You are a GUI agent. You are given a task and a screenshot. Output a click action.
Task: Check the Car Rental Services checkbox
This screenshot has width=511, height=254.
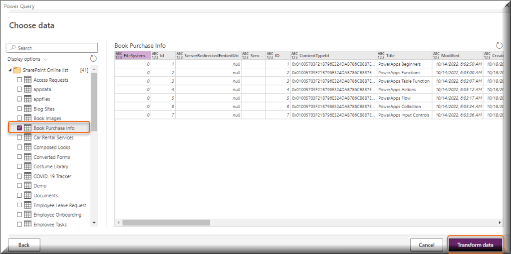pyautogui.click(x=19, y=137)
